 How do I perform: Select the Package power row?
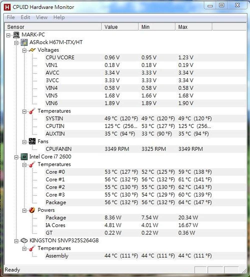145,218
